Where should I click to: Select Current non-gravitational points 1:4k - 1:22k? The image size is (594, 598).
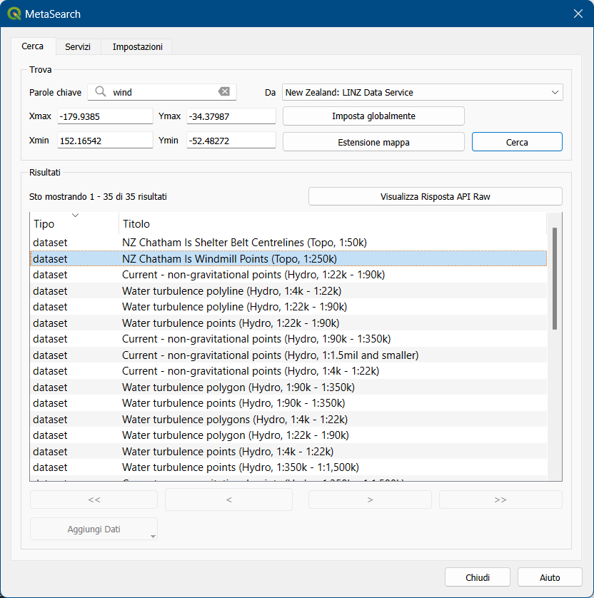point(288,370)
